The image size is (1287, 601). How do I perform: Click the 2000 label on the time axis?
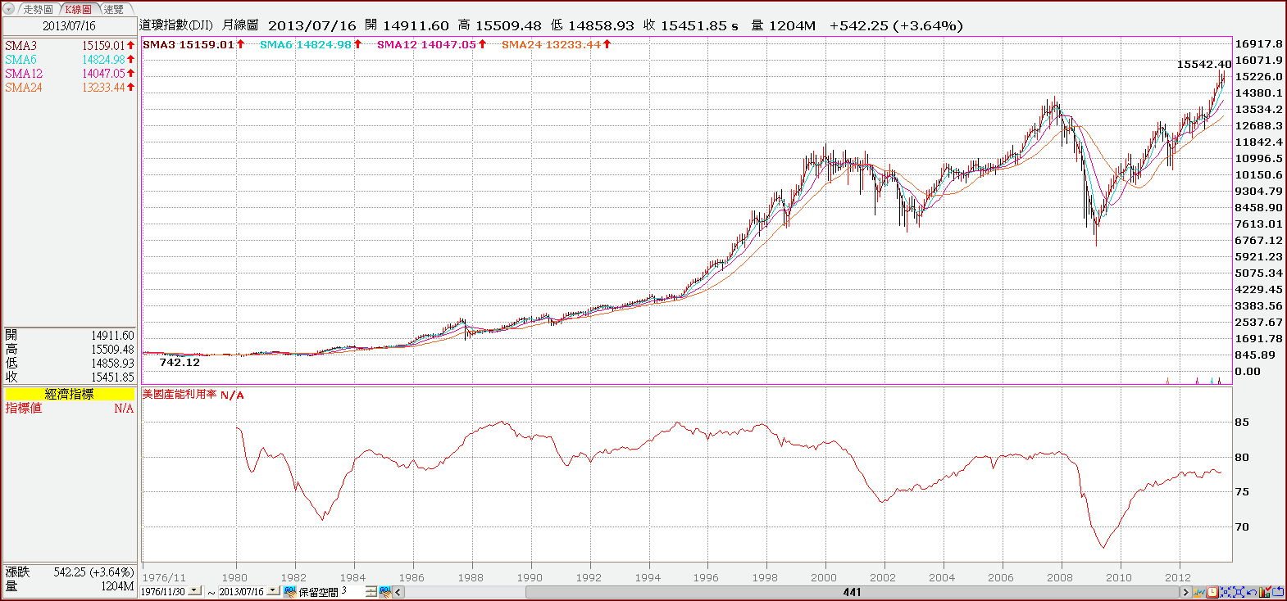point(824,577)
